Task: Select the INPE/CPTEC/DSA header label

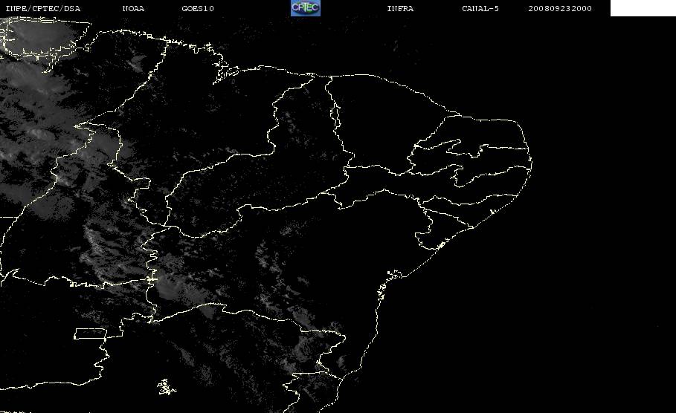Action: [x=43, y=8]
